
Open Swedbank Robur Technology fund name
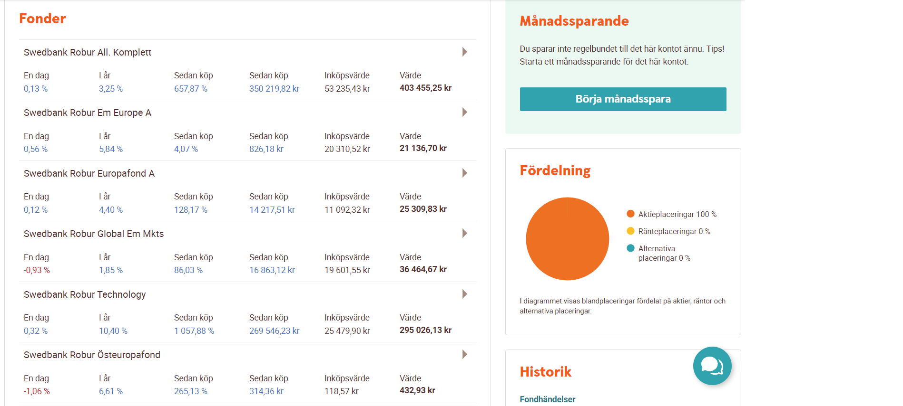point(85,294)
